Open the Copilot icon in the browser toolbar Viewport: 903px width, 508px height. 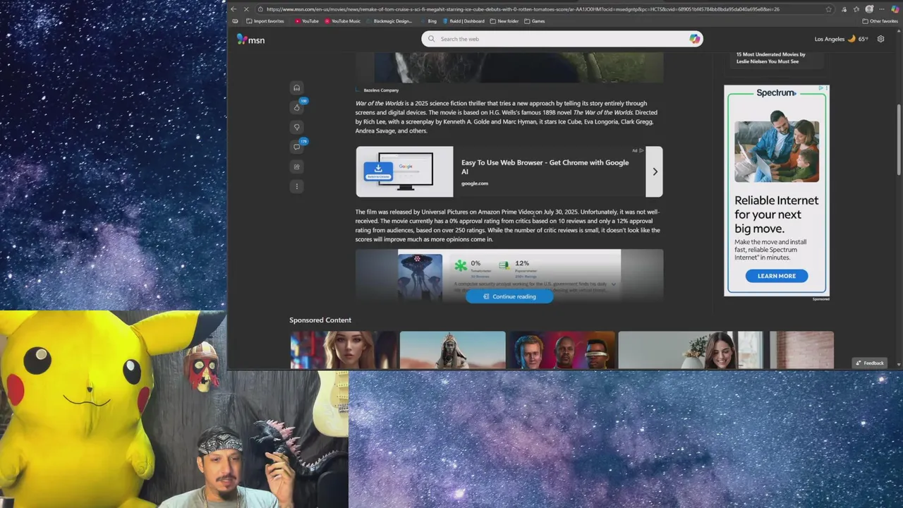tap(895, 9)
